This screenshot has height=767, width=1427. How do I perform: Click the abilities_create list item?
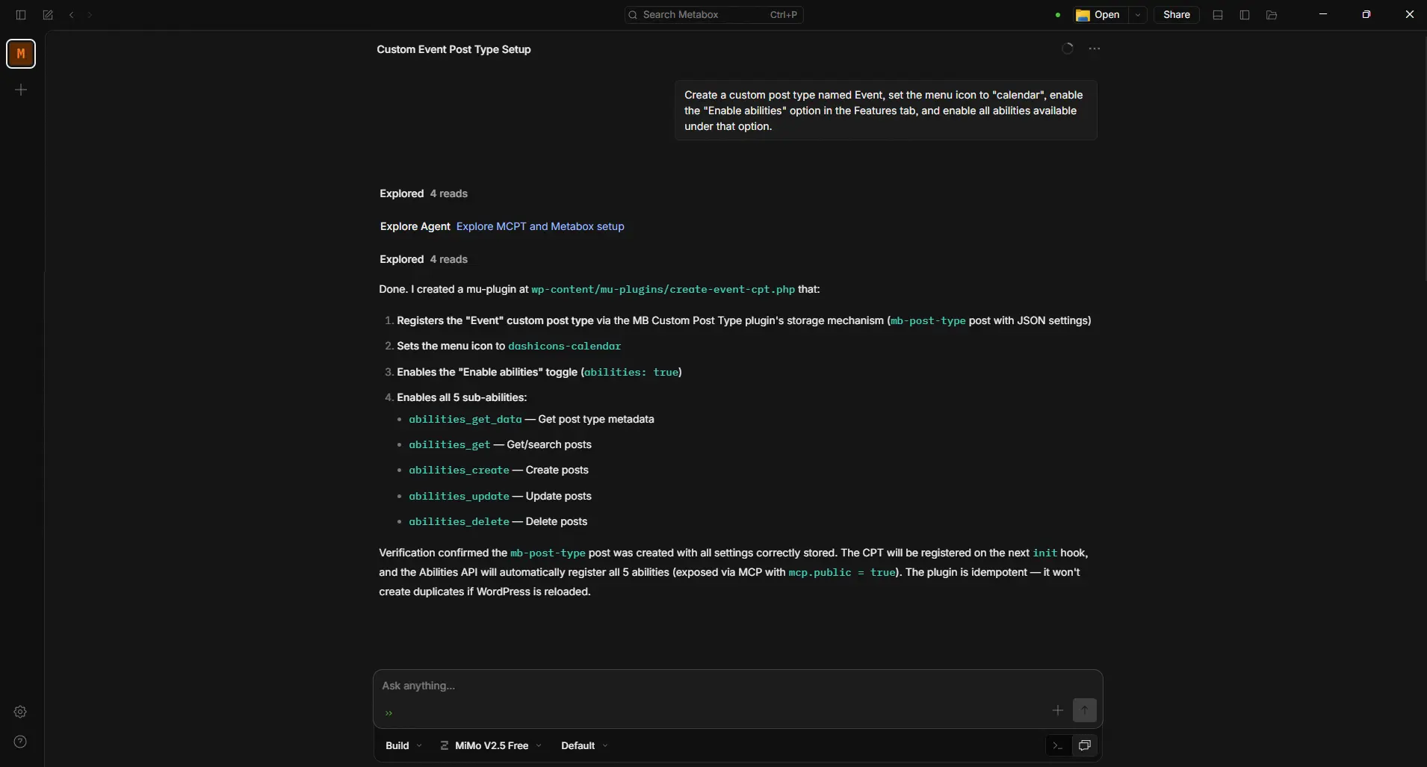click(x=498, y=470)
